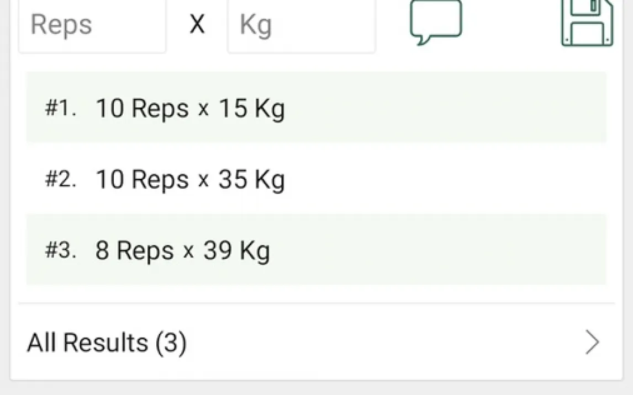Tap the 15 Kg weight in set one

coord(251,108)
